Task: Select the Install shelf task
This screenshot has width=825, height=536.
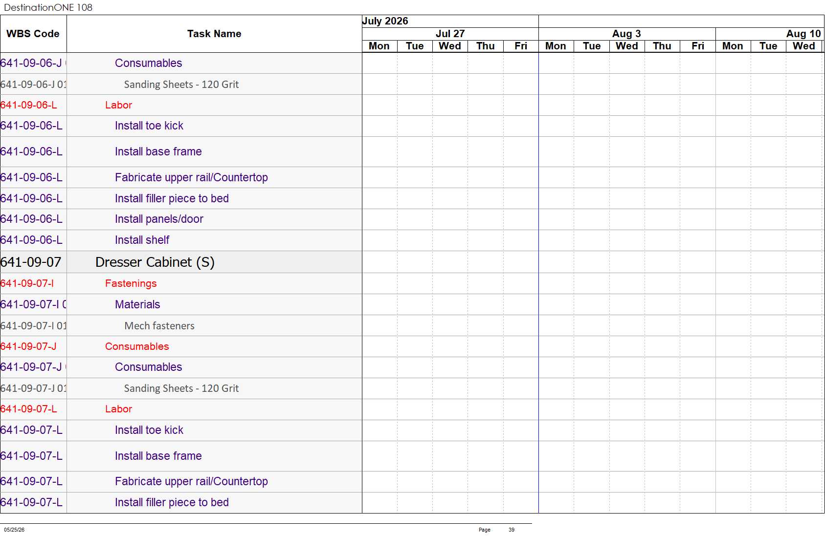Action: (142, 240)
